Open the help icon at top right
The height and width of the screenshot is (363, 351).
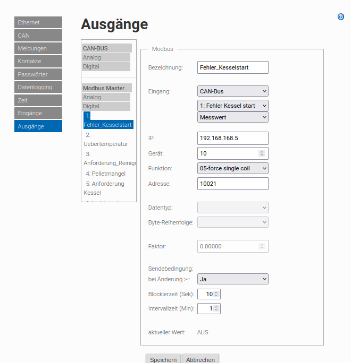coord(340,17)
